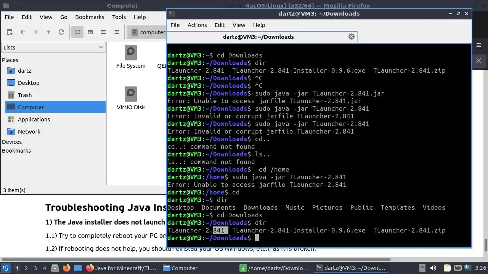Switch to workspace 3 in pager
This screenshot has width=488, height=274.
(35, 268)
